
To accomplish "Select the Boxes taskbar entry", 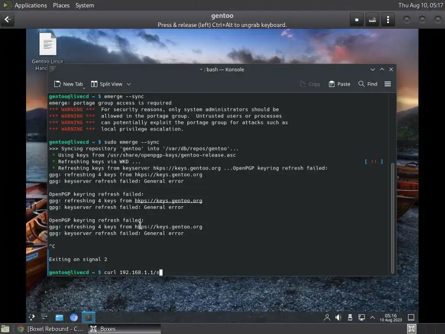I will [x=124, y=329].
